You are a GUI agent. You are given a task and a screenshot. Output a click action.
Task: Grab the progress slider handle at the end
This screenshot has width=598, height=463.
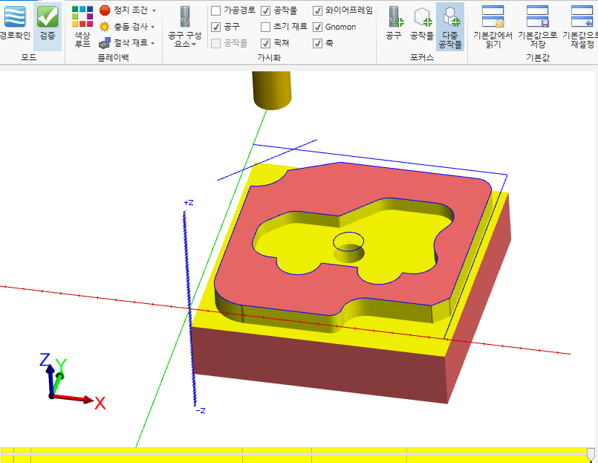click(591, 455)
